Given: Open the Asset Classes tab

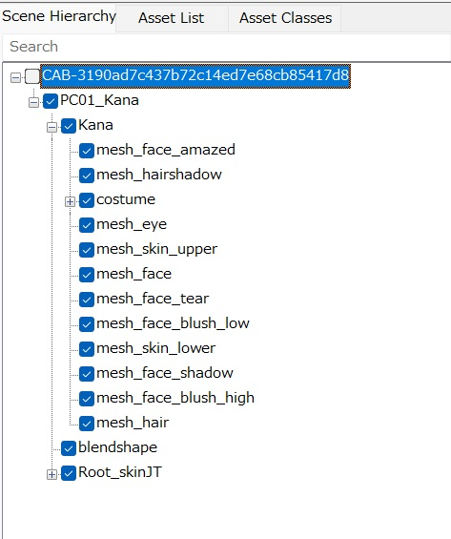Looking at the screenshot, I should [285, 18].
